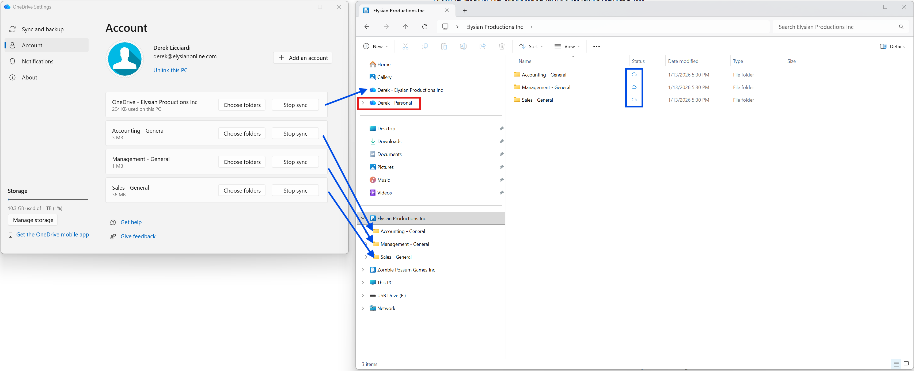Expand Zombie Possum Games Inc node

[x=363, y=270]
